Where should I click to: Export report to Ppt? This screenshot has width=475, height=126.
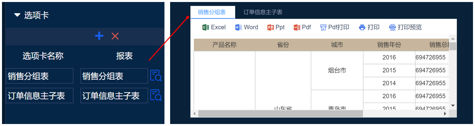point(276,27)
